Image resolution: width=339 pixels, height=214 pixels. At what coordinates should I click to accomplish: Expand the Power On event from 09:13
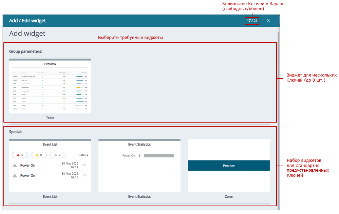click(84, 175)
